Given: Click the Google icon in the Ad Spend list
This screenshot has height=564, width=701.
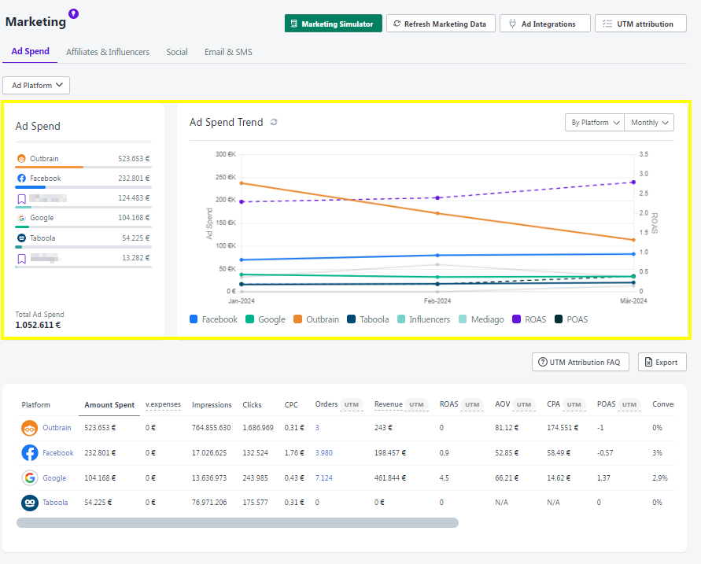Looking at the screenshot, I should click(21, 218).
